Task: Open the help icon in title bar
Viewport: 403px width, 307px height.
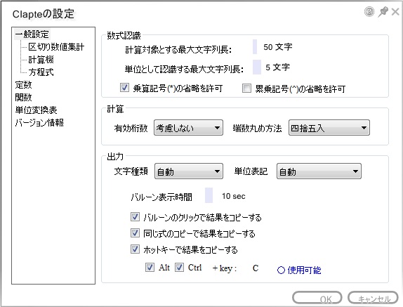Action: click(369, 11)
